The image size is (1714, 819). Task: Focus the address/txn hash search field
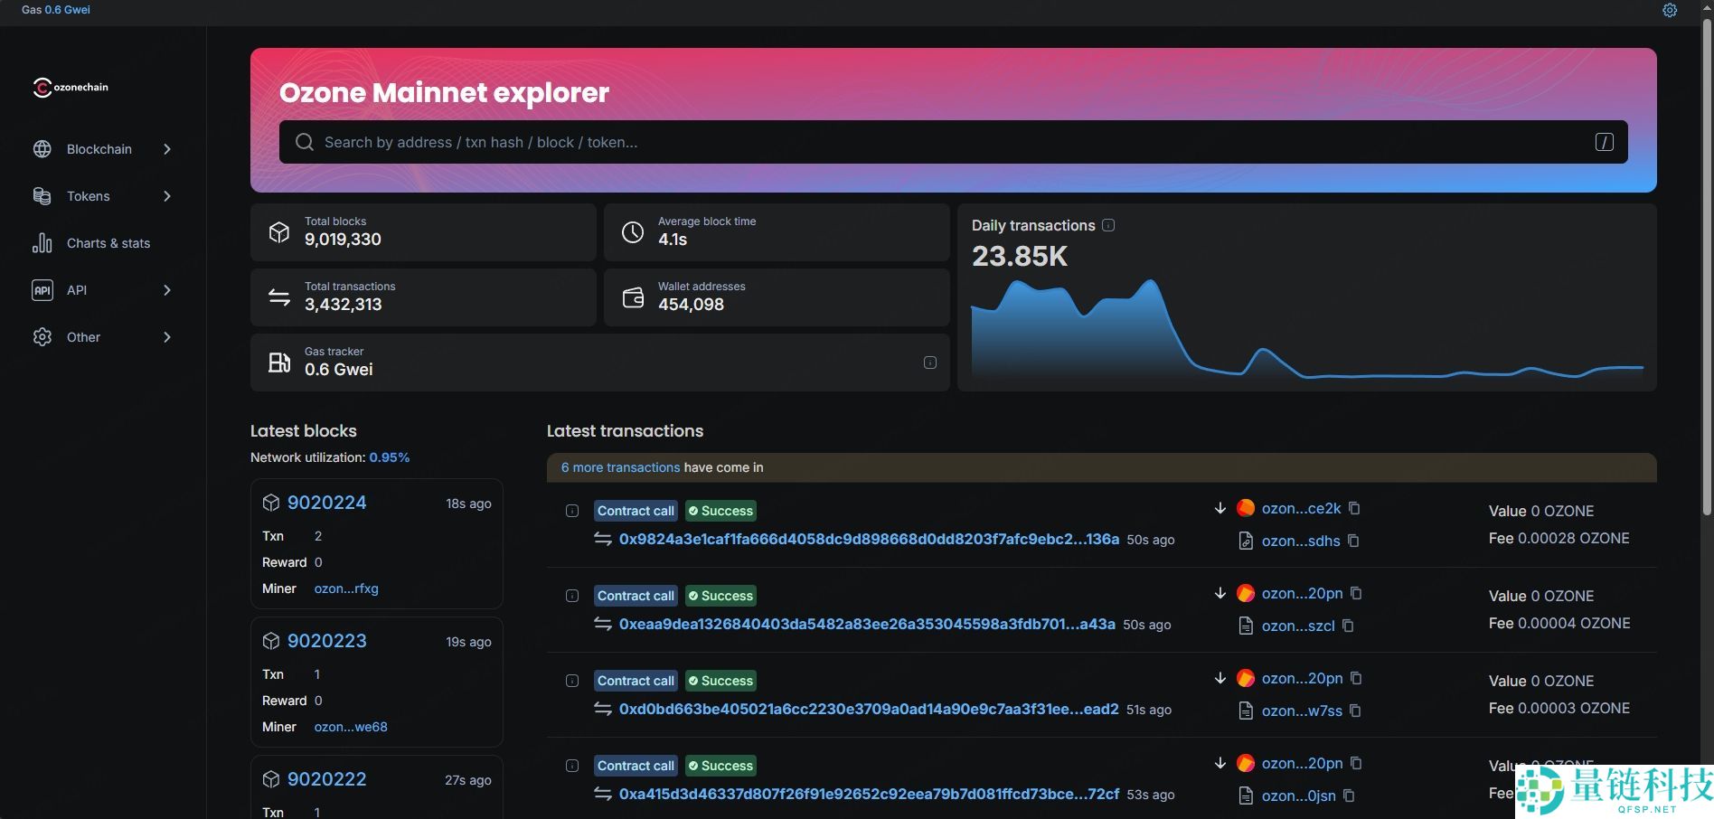tap(953, 142)
